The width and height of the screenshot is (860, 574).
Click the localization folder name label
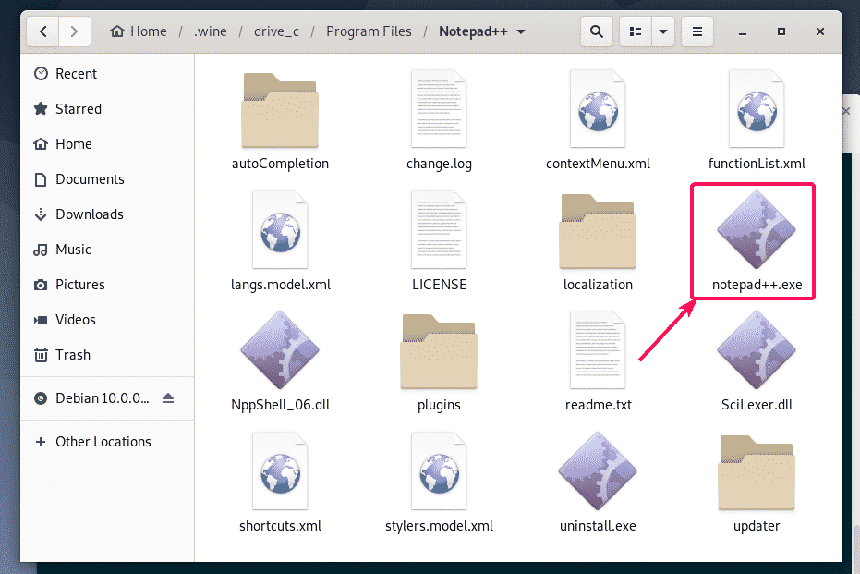598,285
